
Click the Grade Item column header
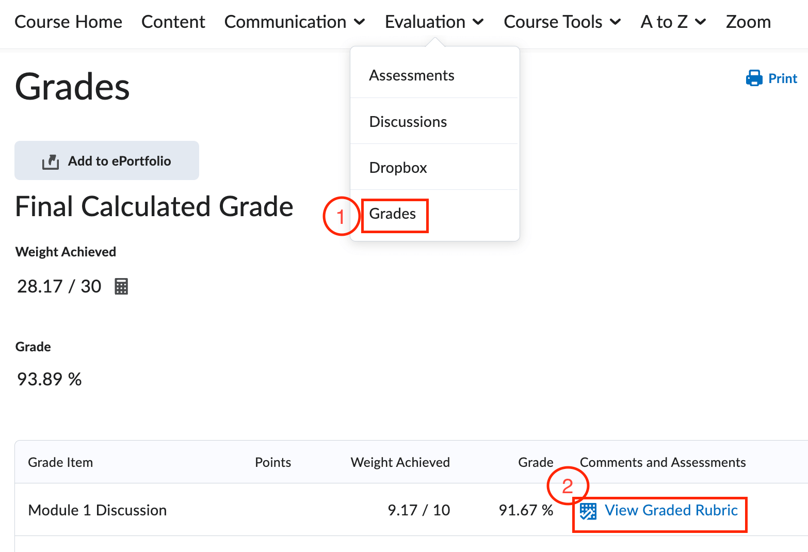[60, 462]
